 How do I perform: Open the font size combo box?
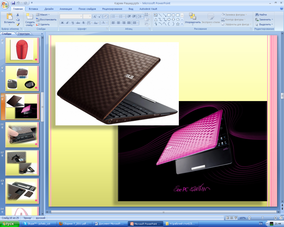tap(87, 17)
